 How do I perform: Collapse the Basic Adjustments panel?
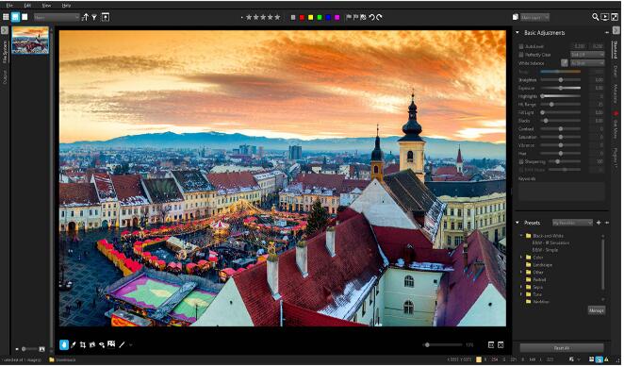[517, 33]
